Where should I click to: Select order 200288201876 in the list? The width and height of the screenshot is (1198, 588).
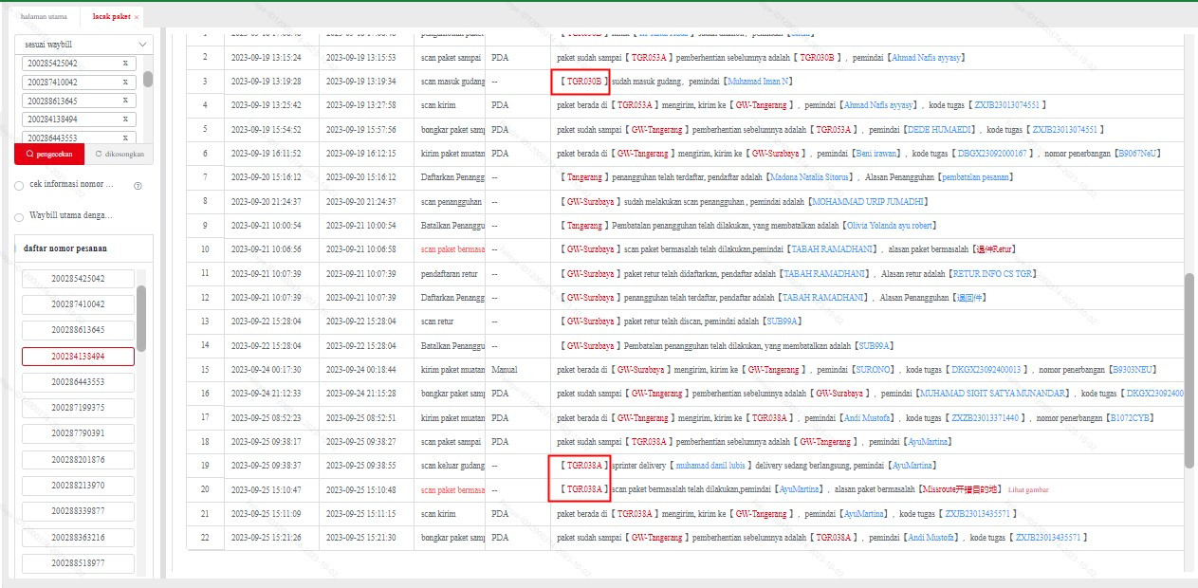[78, 460]
